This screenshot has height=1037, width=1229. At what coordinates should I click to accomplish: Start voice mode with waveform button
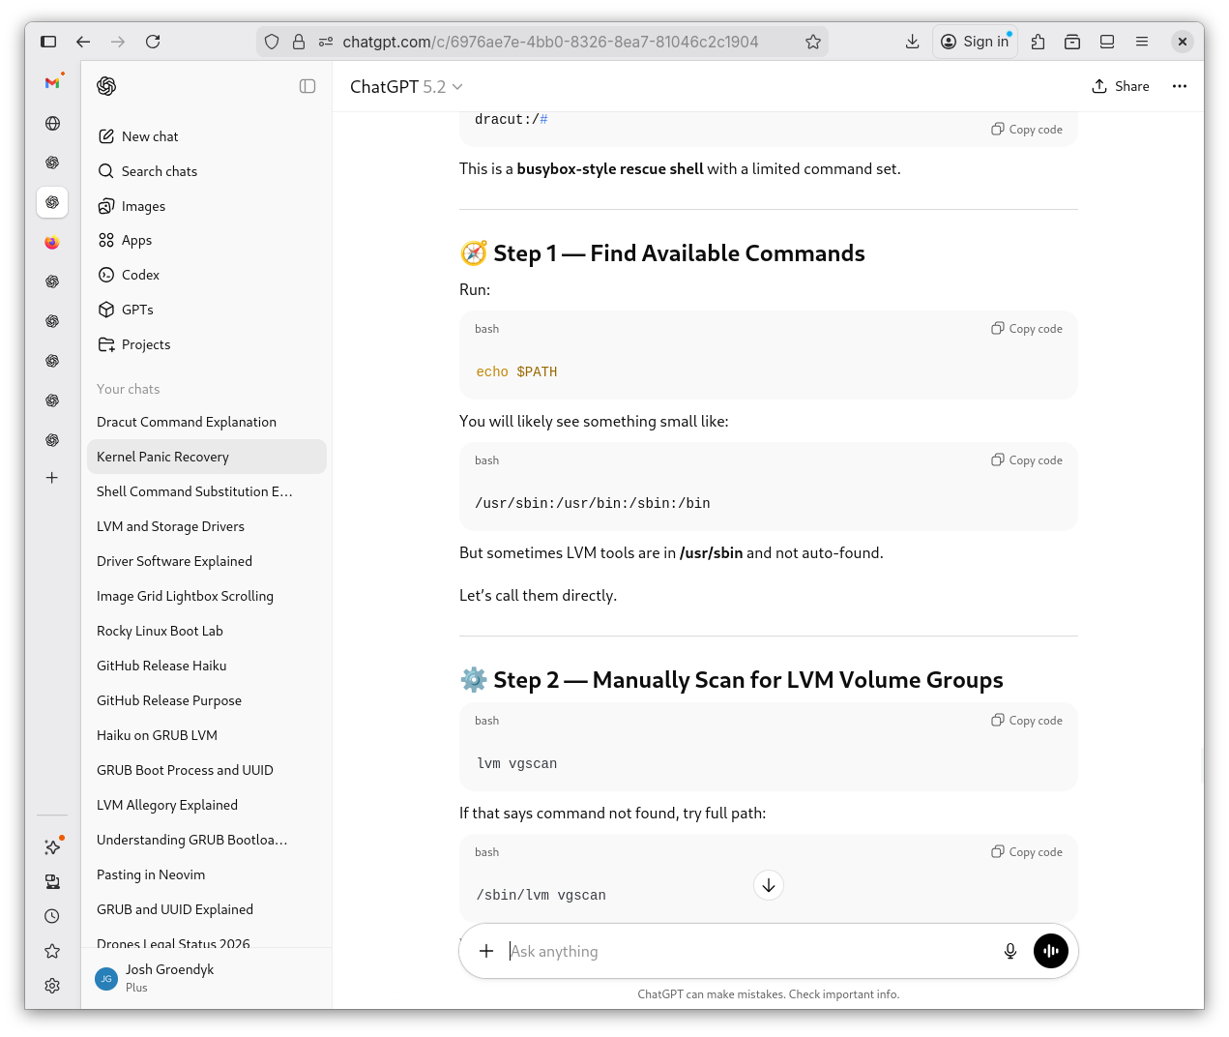click(x=1050, y=951)
